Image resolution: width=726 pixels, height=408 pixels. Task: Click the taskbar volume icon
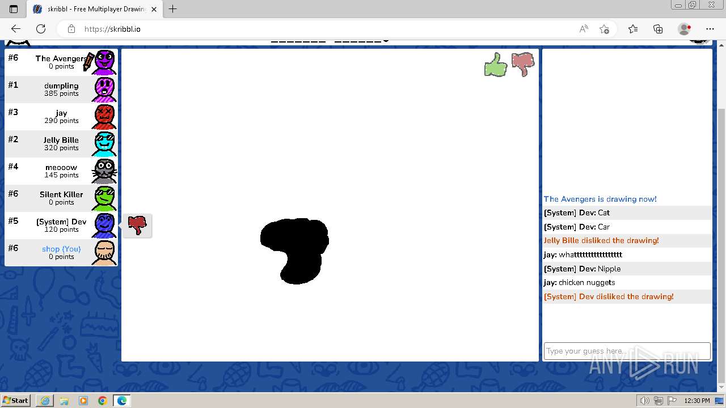(644, 401)
